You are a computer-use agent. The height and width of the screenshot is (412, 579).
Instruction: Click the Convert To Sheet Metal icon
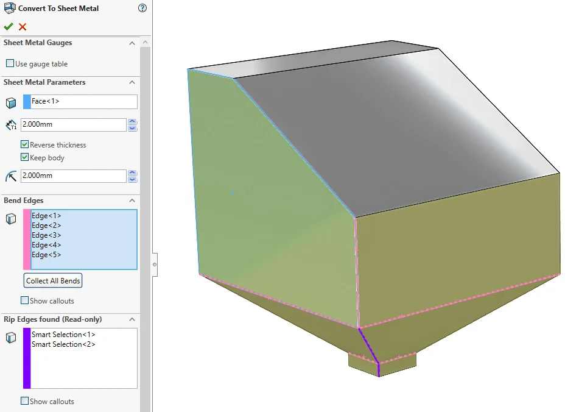tap(9, 8)
